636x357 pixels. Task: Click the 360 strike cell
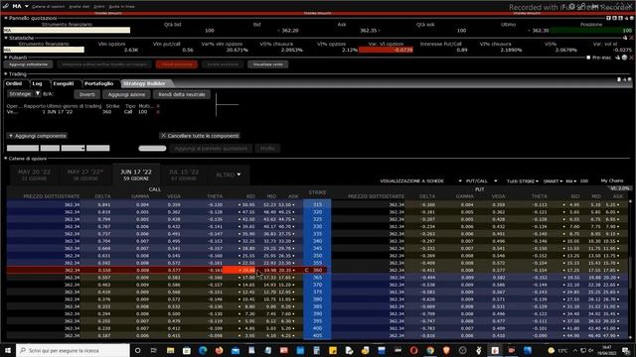[x=317, y=270]
